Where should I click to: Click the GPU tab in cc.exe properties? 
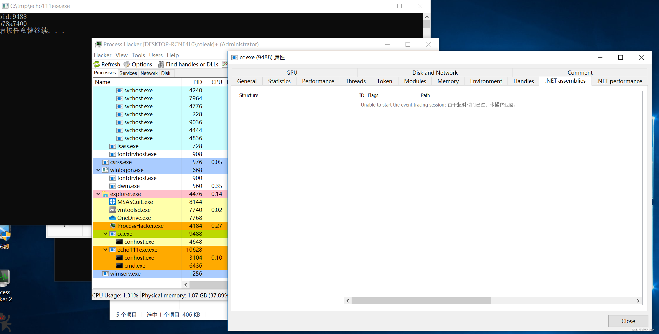pyautogui.click(x=292, y=72)
